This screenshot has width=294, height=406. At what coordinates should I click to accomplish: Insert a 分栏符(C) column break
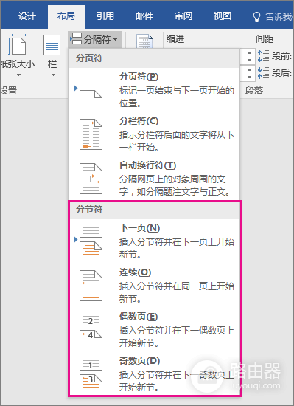(x=154, y=134)
